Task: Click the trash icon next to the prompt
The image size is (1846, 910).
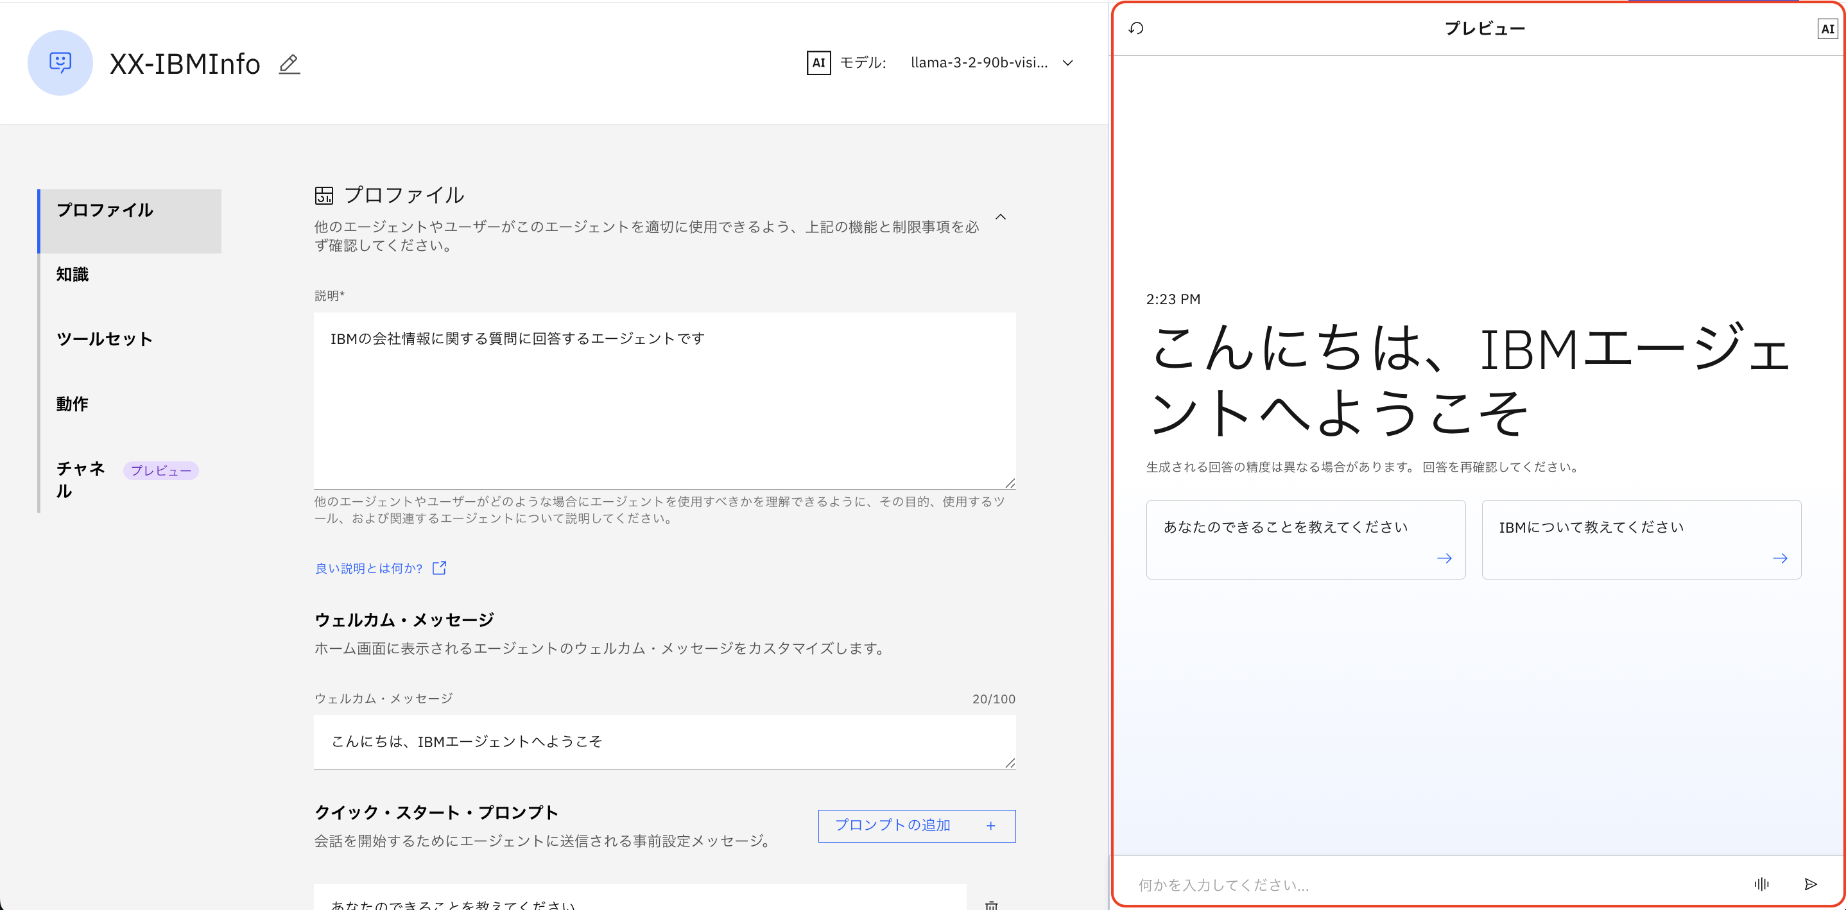Action: click(x=991, y=904)
